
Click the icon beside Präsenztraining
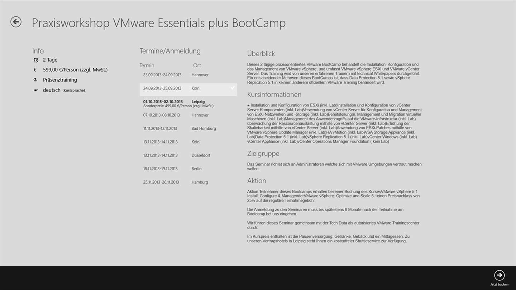point(35,80)
